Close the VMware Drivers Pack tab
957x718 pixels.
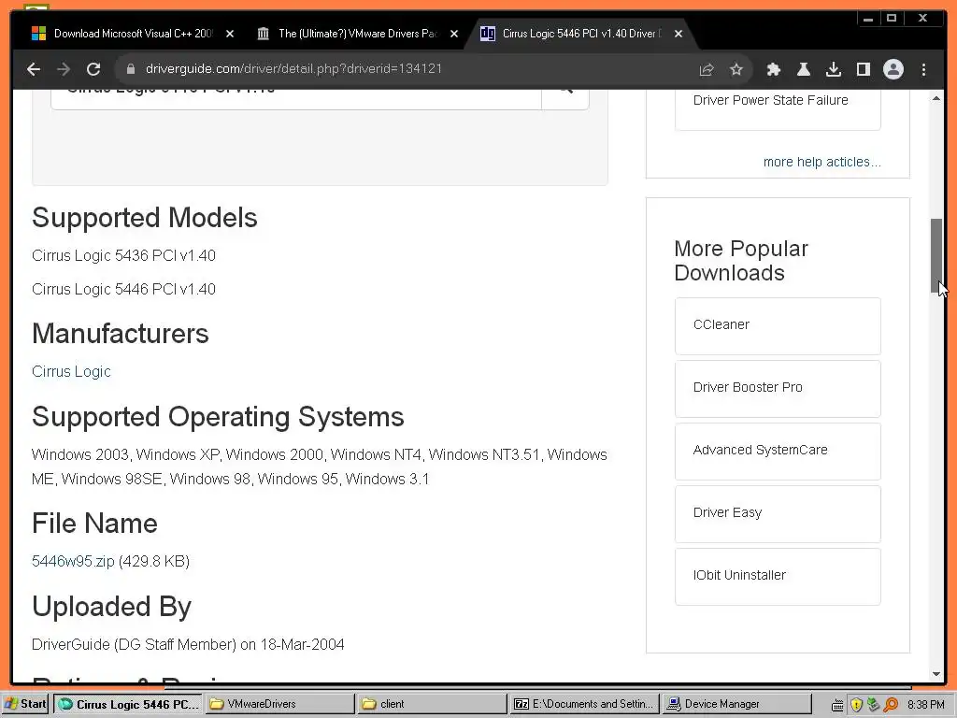click(454, 34)
